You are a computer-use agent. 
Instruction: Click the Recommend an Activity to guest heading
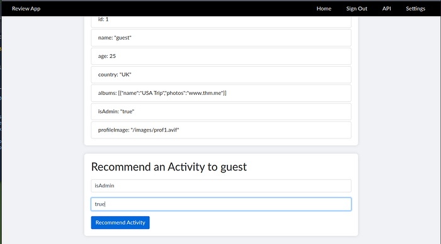pyautogui.click(x=169, y=167)
